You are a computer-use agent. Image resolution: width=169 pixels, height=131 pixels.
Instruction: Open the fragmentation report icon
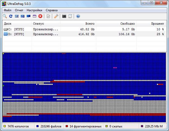(48, 16)
